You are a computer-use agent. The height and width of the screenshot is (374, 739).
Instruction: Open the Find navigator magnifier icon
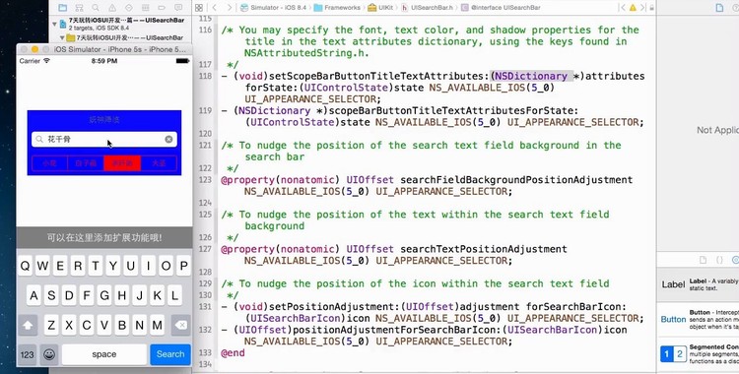click(x=96, y=8)
